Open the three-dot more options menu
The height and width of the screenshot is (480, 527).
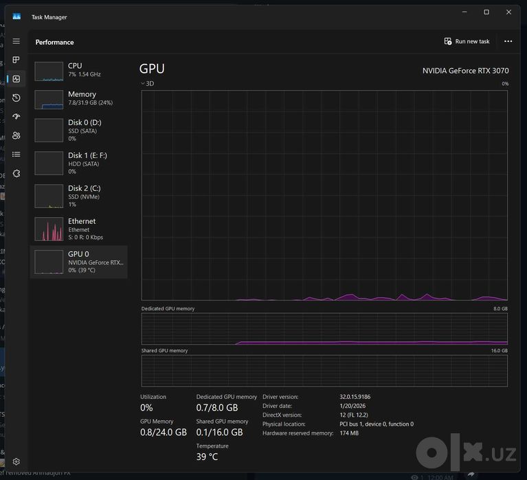(x=508, y=41)
